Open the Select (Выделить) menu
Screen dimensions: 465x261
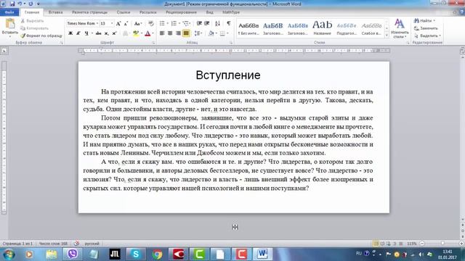tap(427, 36)
